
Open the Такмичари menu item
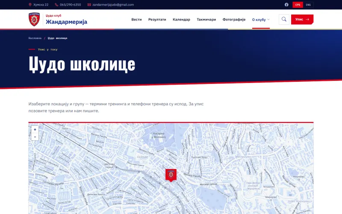(206, 19)
